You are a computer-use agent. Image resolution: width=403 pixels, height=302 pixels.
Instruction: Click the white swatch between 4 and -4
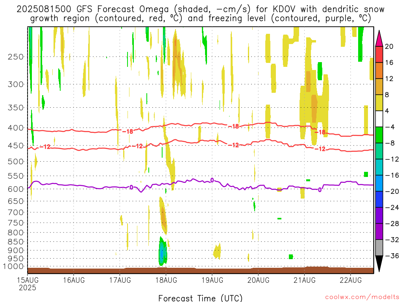379,119
